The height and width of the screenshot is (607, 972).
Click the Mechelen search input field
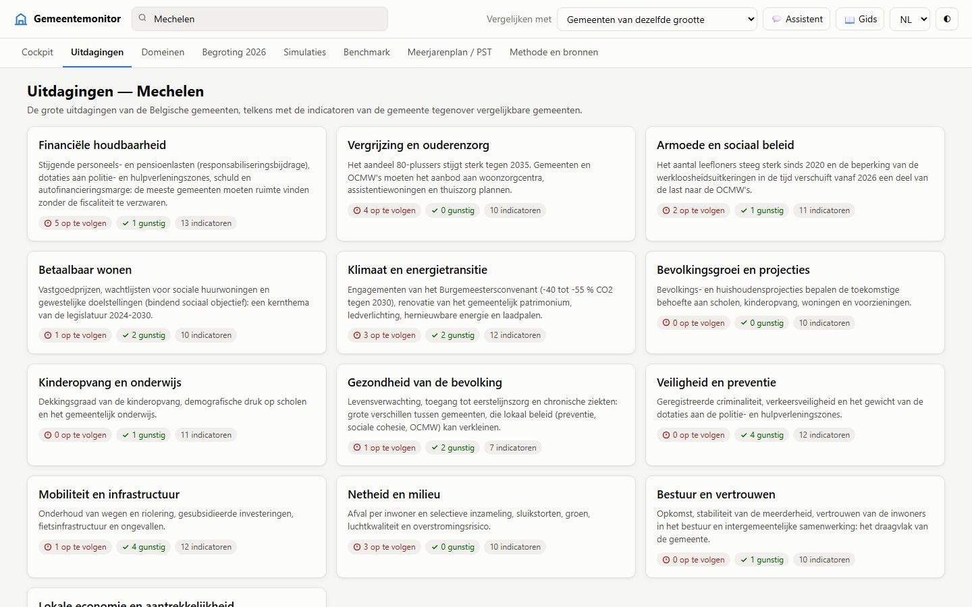point(260,19)
